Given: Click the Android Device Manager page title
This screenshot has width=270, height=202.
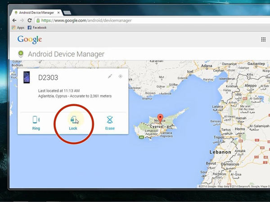Looking at the screenshot, I should tap(66, 54).
